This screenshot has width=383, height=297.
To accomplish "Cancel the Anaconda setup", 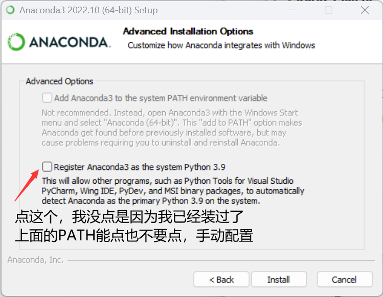I will point(345,280).
